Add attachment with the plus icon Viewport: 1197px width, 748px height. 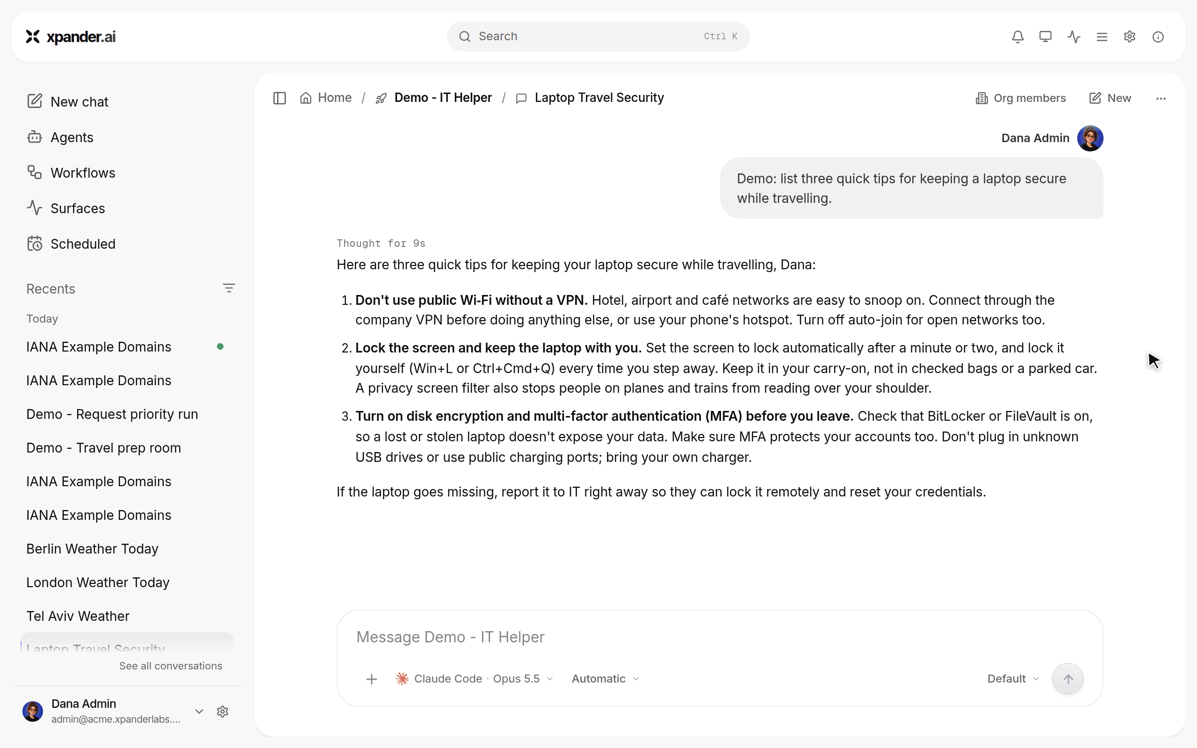pos(371,679)
